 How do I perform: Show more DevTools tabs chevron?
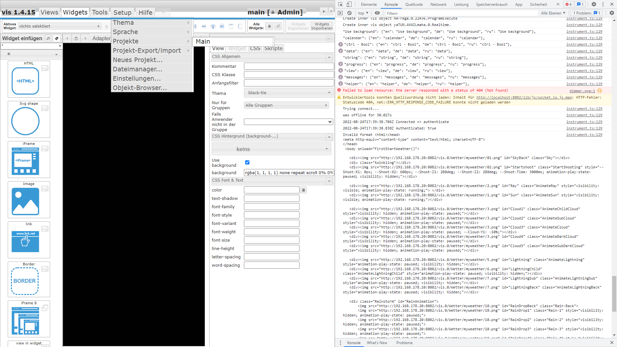coord(558,4)
